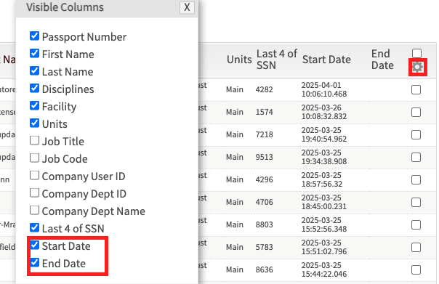Click start date 2025-03-25 19:34:38.908
Screen dimensions: 439x284
click(x=324, y=157)
